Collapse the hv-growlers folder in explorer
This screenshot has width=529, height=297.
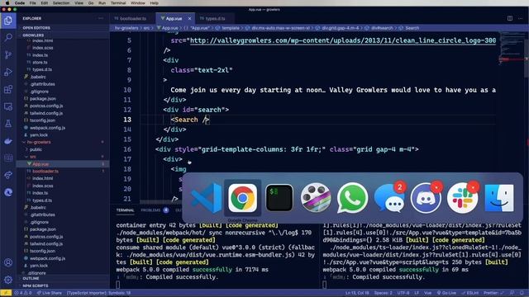[39, 142]
